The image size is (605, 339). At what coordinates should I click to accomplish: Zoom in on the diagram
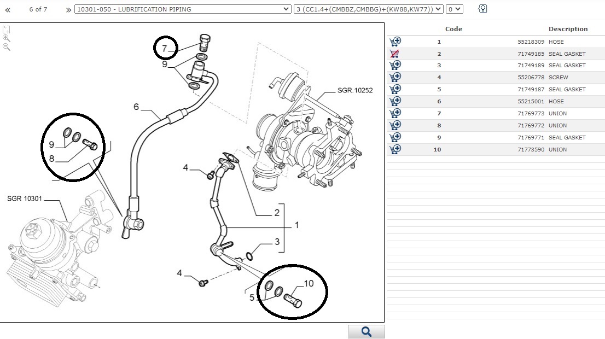coord(7,38)
